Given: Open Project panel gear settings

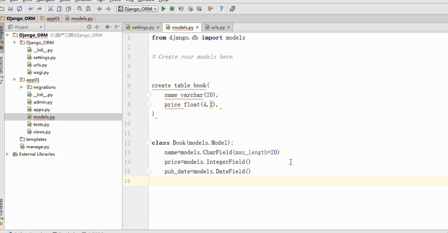Looking at the screenshot, I should click(108, 27).
